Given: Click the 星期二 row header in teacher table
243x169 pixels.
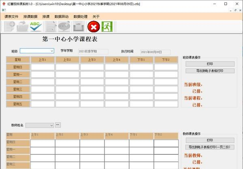Looking at the screenshot, I should click(x=18, y=158).
